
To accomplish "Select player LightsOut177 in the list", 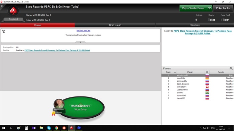I will (x=198, y=90).
